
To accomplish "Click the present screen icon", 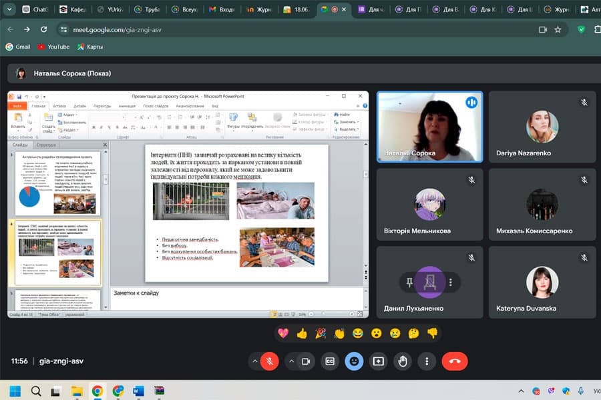I will click(379, 361).
